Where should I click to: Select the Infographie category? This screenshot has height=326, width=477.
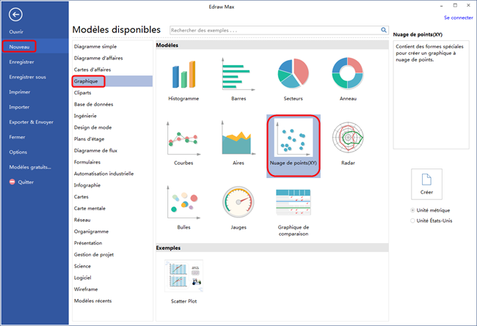[87, 185]
